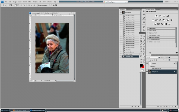The height and width of the screenshot is (112, 179).
Task: Swap foreground and background colors
Action: coord(143,64)
